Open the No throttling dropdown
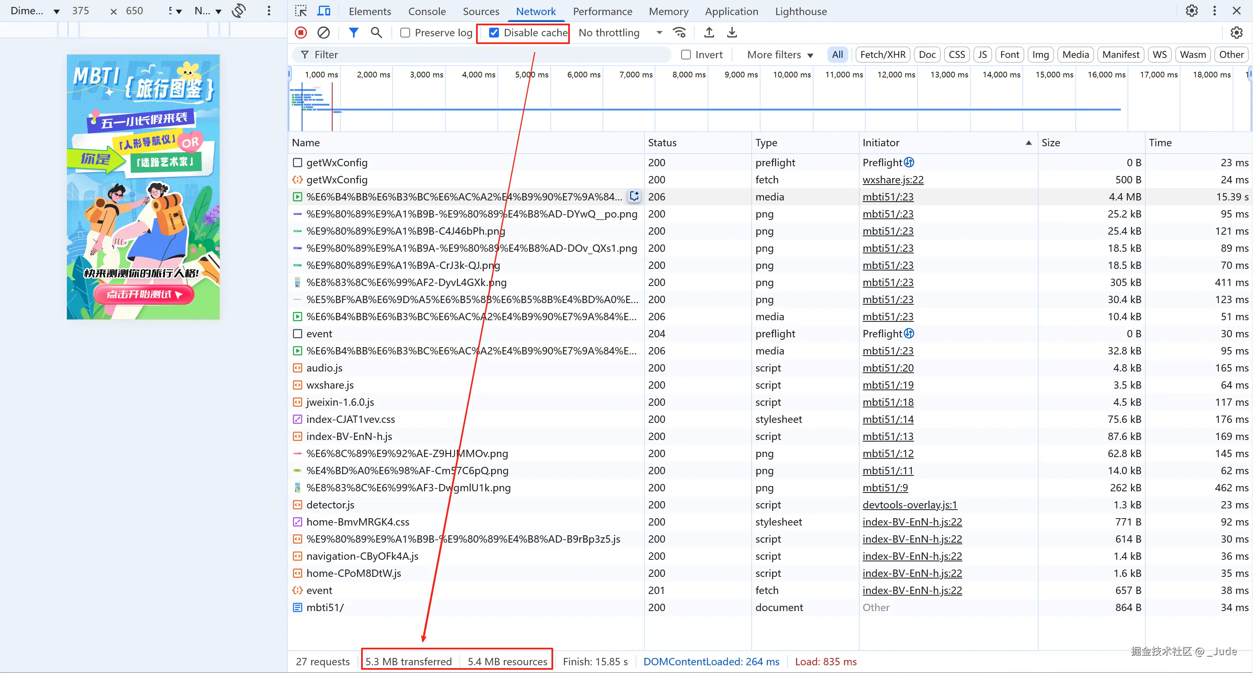 620,33
